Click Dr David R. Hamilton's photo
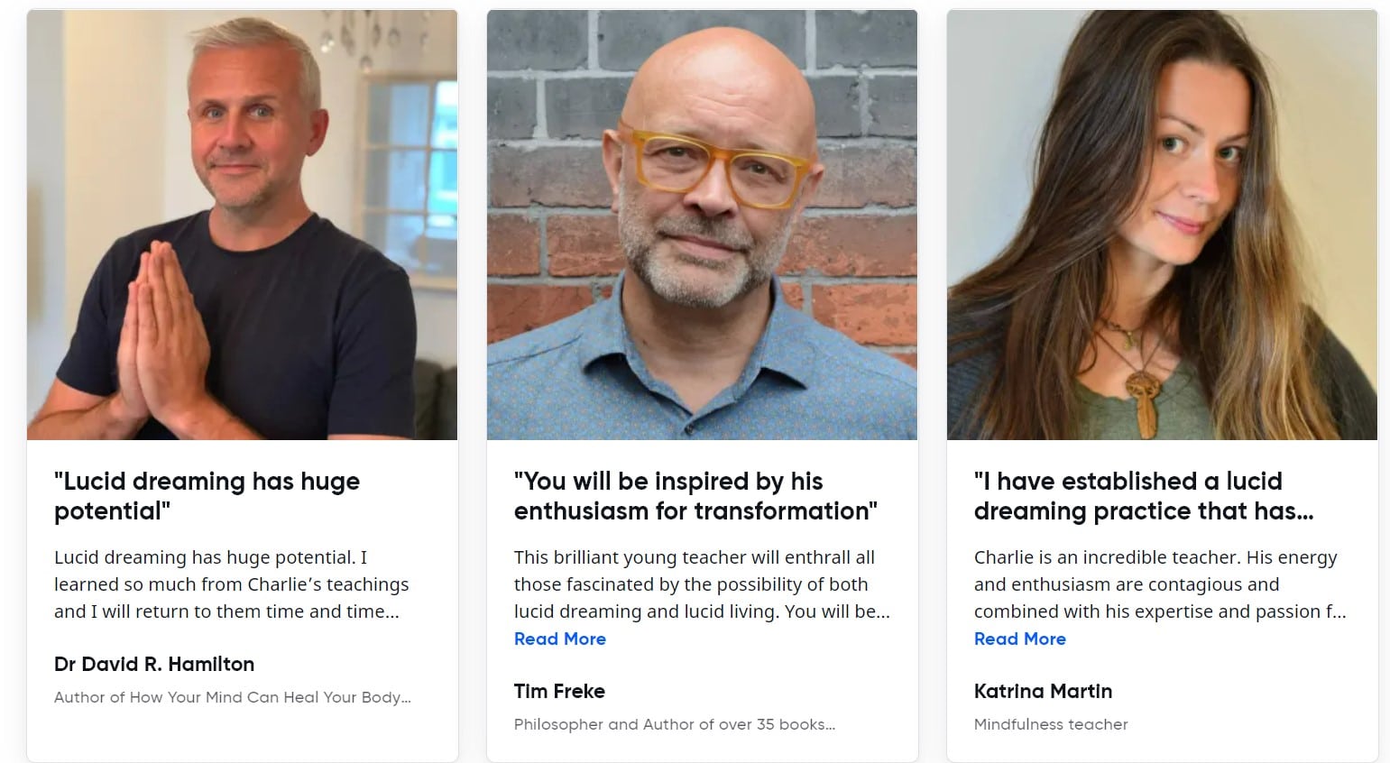This screenshot has height=763, width=1390. tap(242, 225)
